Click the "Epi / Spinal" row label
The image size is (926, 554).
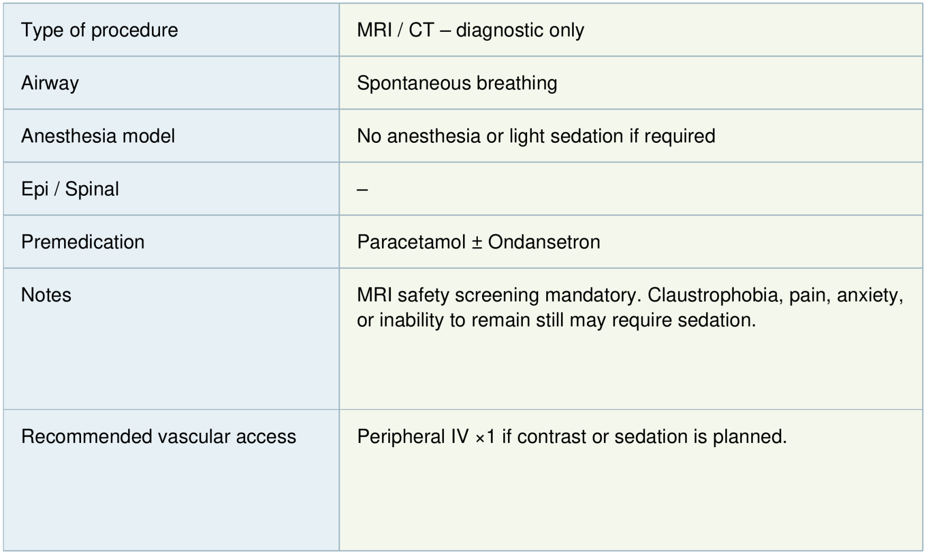pos(70,189)
